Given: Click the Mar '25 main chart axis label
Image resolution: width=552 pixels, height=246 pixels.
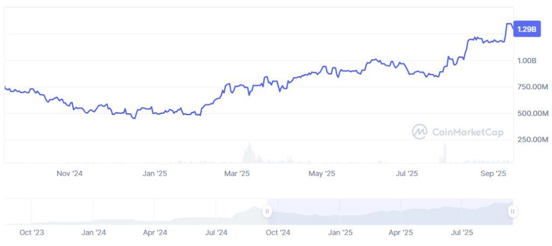Looking at the screenshot, I should click(x=237, y=173).
